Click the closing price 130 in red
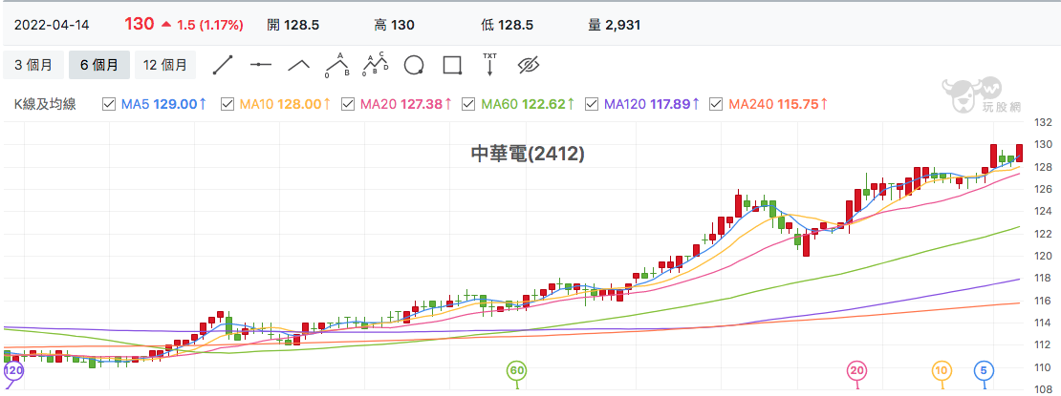Screen dimensions: 1061x396 click(139, 24)
